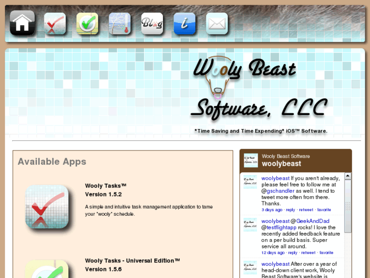Open the thermometer weather app nav icon

coord(120,23)
